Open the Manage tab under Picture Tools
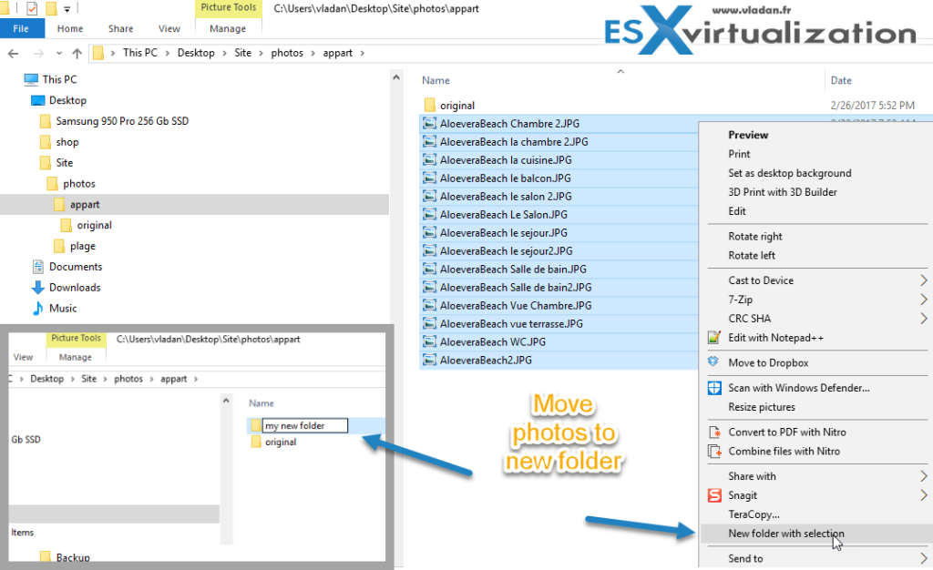 (228, 28)
